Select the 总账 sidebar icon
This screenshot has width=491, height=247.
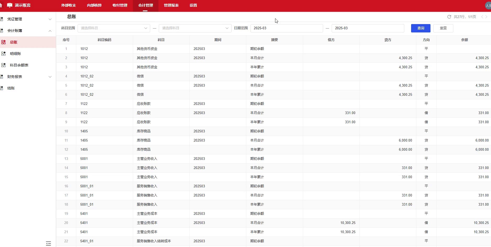tap(4, 42)
